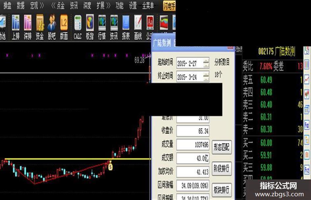
Task: Click the 买一 price 60.00
Action: click(x=266, y=143)
